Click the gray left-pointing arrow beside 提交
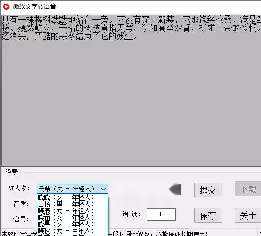Image resolution: width=261 pixels, height=236 pixels. 175,189
